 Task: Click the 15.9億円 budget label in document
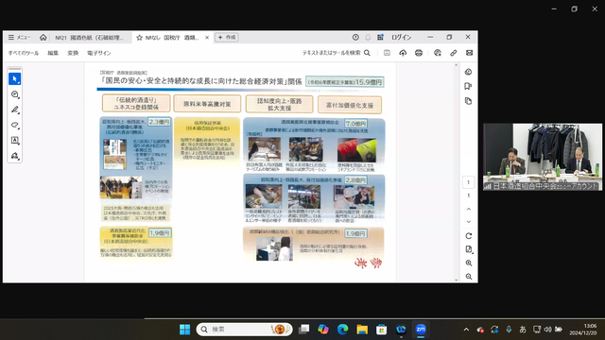tap(344, 82)
